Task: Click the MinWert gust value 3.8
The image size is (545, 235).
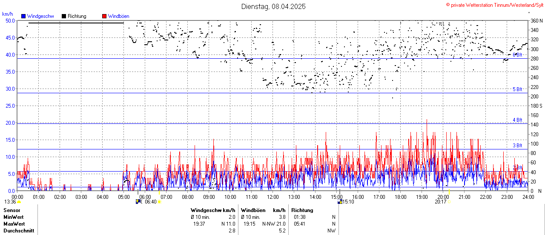Action: pos(282,217)
